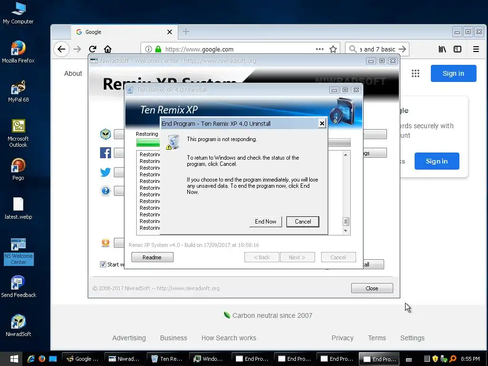488x366 pixels.
Task: Click the Firefox search box
Action: (x=377, y=49)
